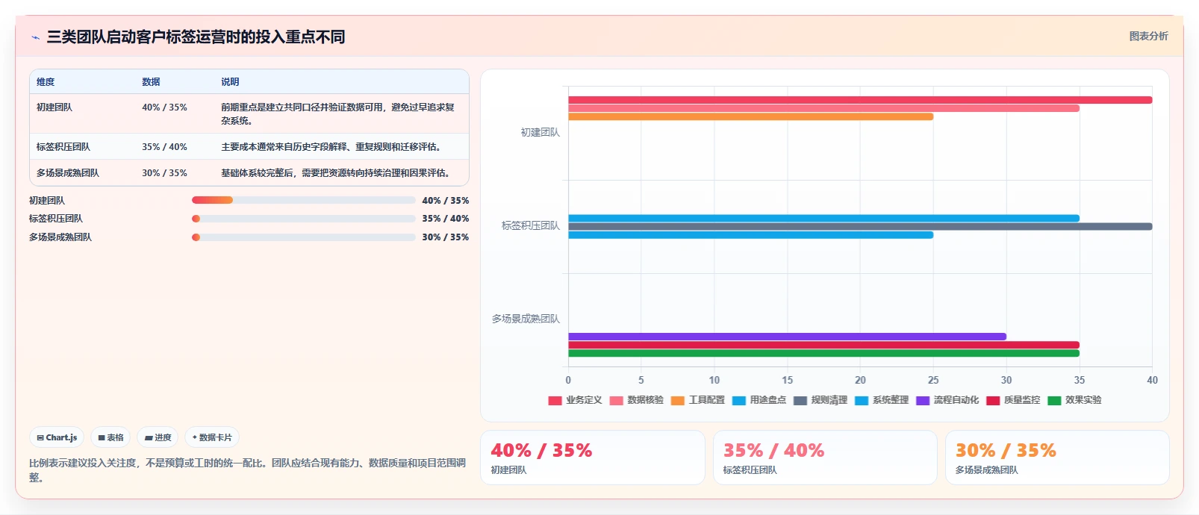Screen dimensions: 1199x515
Task: Toggle the 数据核验 legend item
Action: 636,400
